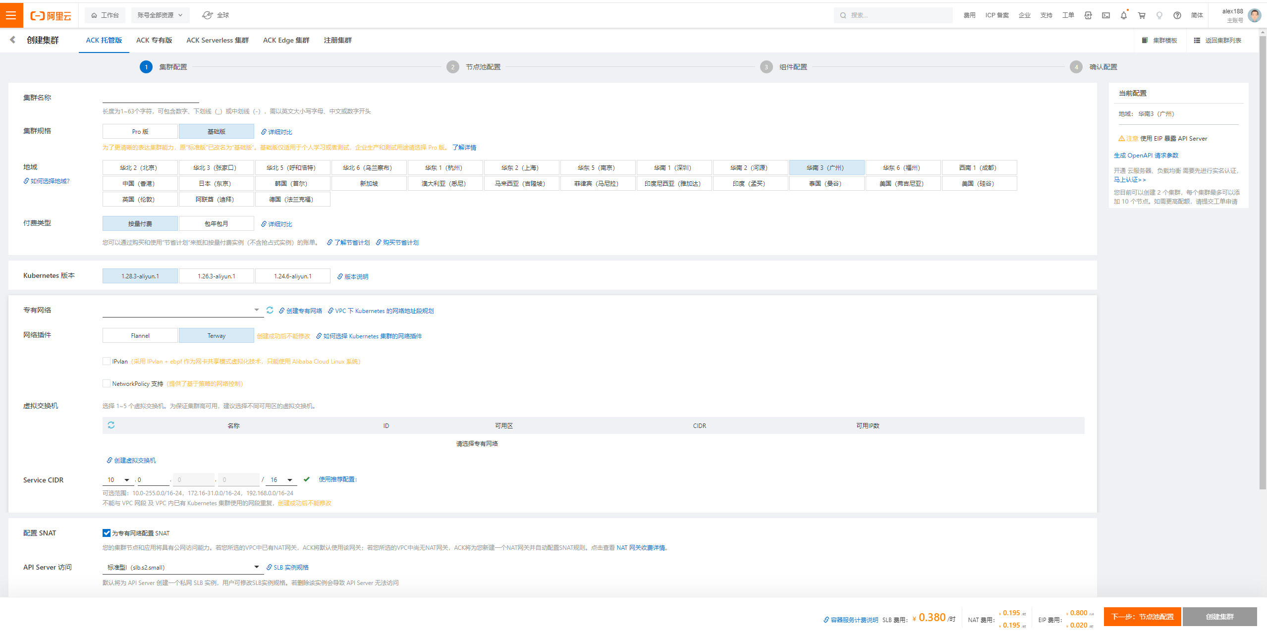Open 简体 language menu
The width and height of the screenshot is (1267, 635).
coord(1197,15)
